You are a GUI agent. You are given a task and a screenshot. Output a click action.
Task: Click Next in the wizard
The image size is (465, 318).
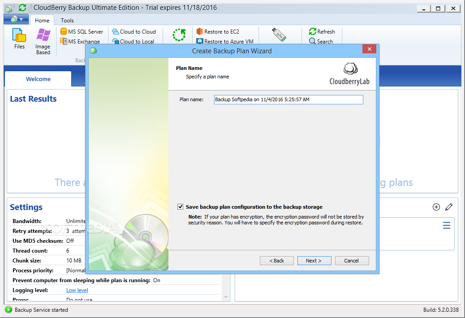(x=314, y=261)
